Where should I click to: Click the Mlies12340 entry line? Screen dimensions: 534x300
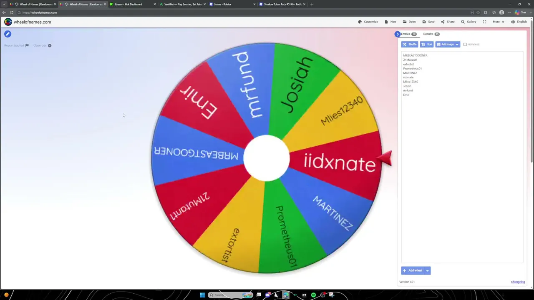(x=411, y=82)
